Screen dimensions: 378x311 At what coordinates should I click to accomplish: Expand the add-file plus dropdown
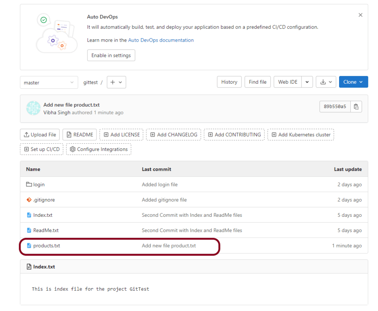pyautogui.click(x=116, y=82)
